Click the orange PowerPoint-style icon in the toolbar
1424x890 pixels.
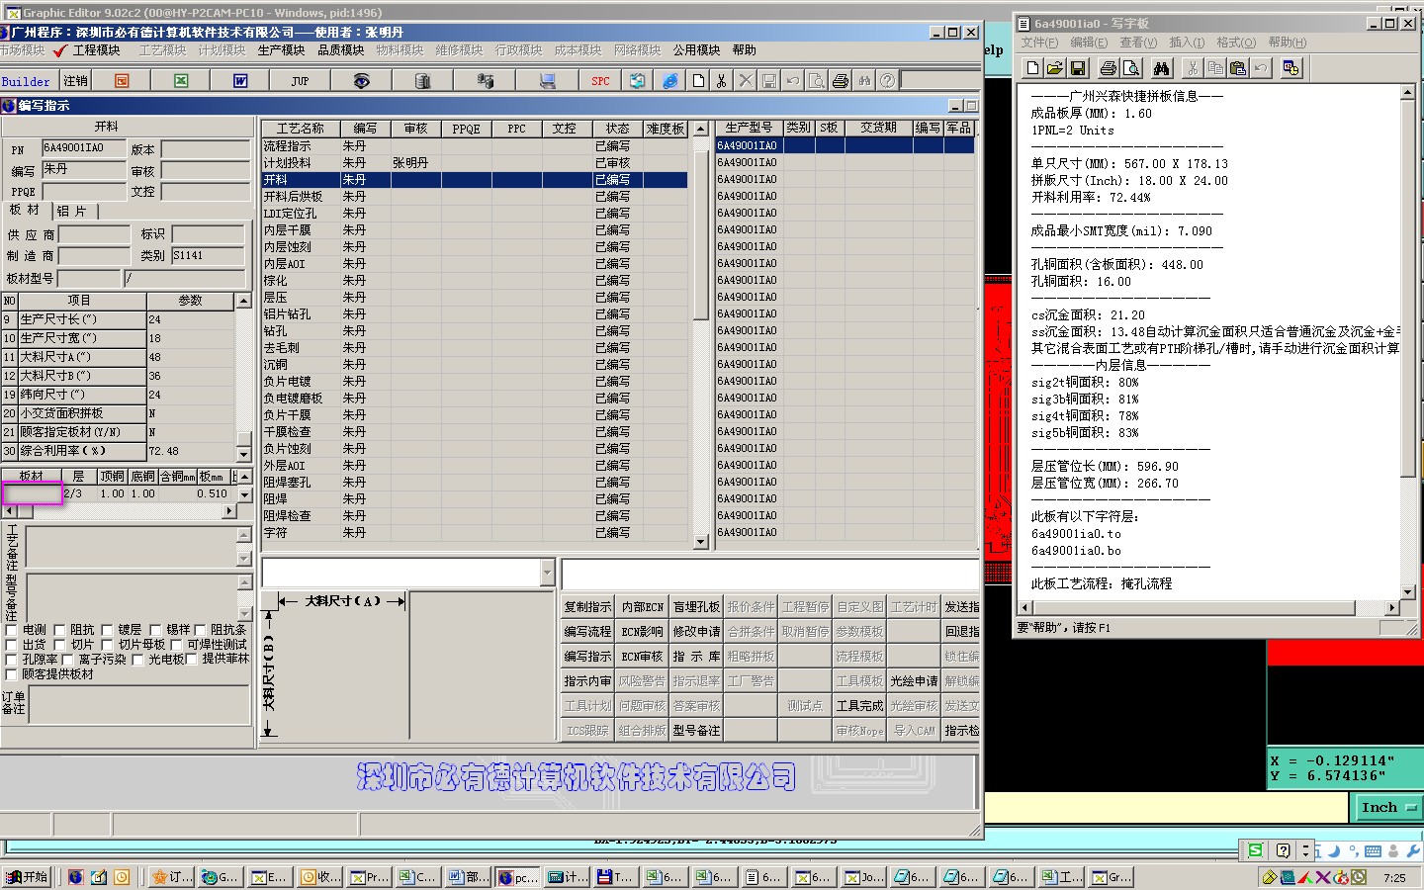[x=122, y=81]
